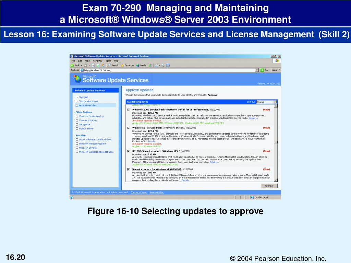Open Set options link
This screenshot has height=263, width=351.
tap(85, 125)
